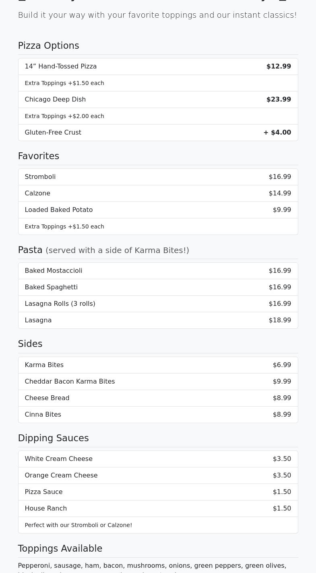
Task: Click the Gluten-Free Crust option
Action: tap(53, 133)
